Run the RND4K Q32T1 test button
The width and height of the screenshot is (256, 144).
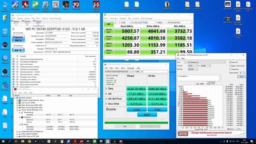tap(108, 45)
